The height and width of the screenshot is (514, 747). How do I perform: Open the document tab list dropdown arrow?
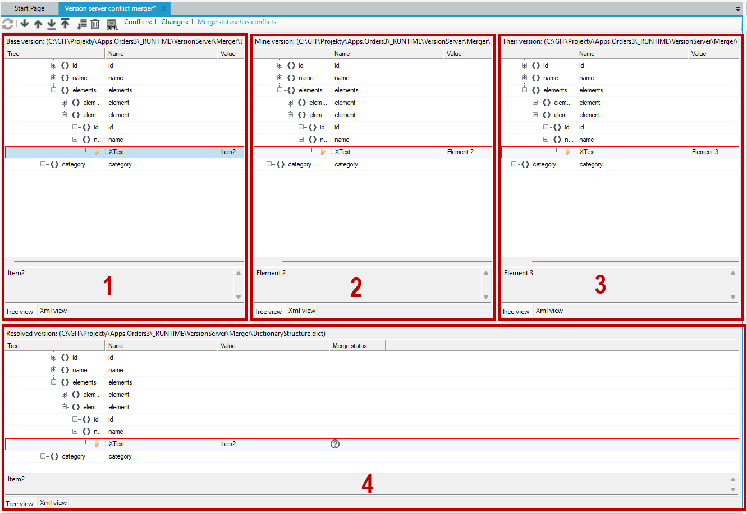tap(738, 9)
